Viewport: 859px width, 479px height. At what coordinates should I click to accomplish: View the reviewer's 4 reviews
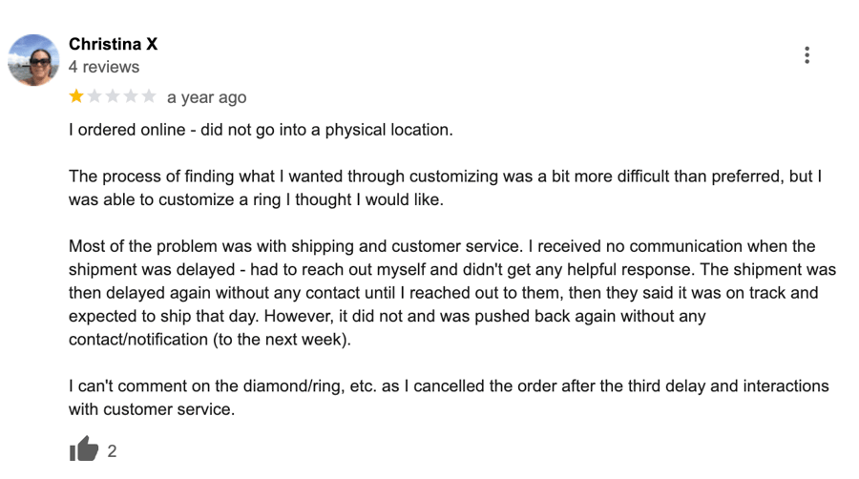(103, 67)
